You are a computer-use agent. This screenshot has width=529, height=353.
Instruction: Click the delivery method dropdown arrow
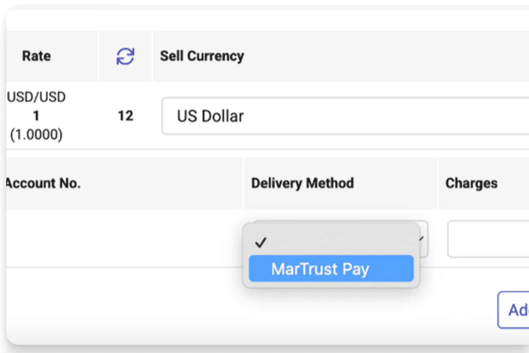[422, 239]
